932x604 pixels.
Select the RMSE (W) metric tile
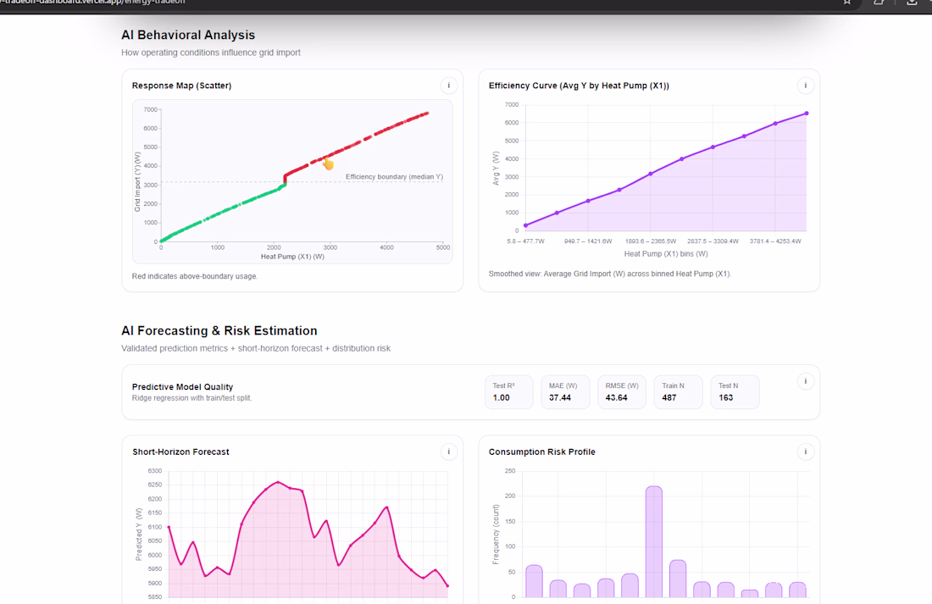tap(622, 391)
